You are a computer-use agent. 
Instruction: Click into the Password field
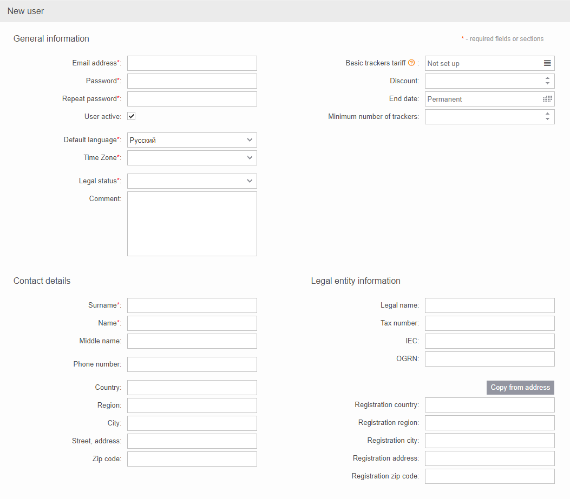point(192,81)
